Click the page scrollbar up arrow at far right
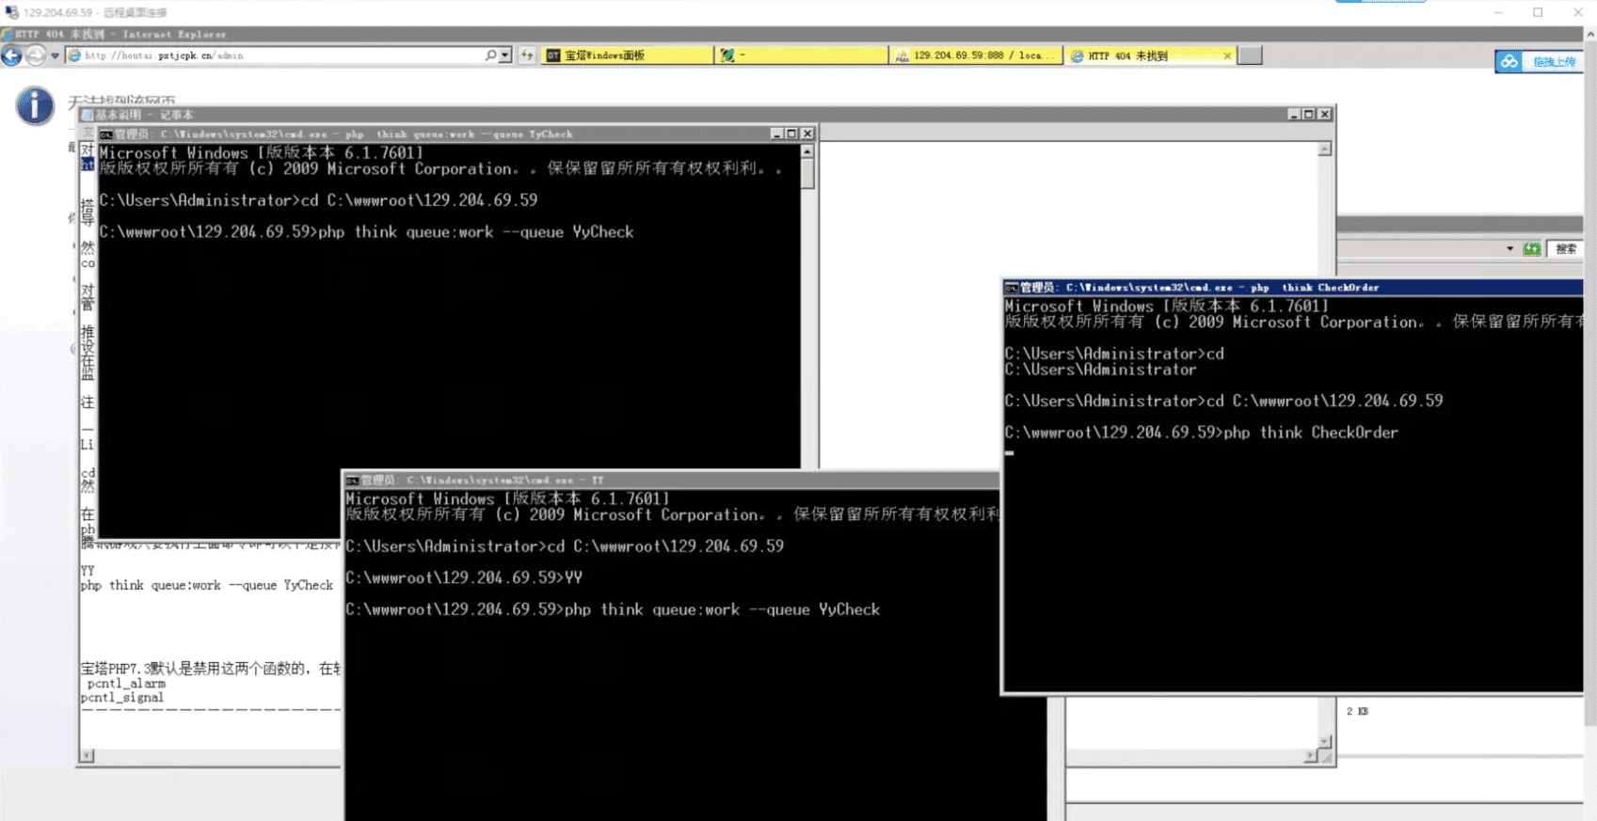Screen dimensions: 1597x821 (1590, 35)
